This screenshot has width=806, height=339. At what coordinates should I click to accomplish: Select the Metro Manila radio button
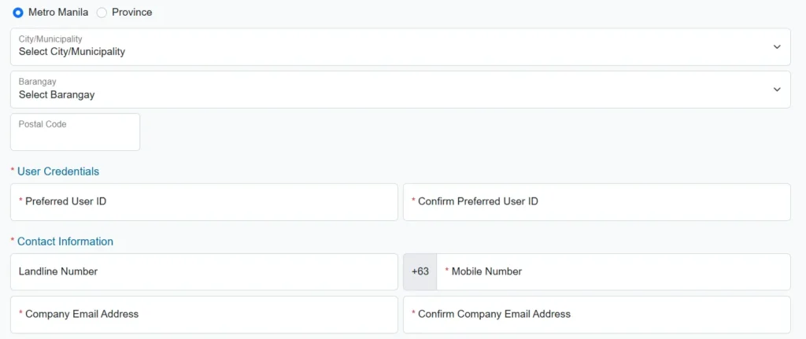pos(18,13)
